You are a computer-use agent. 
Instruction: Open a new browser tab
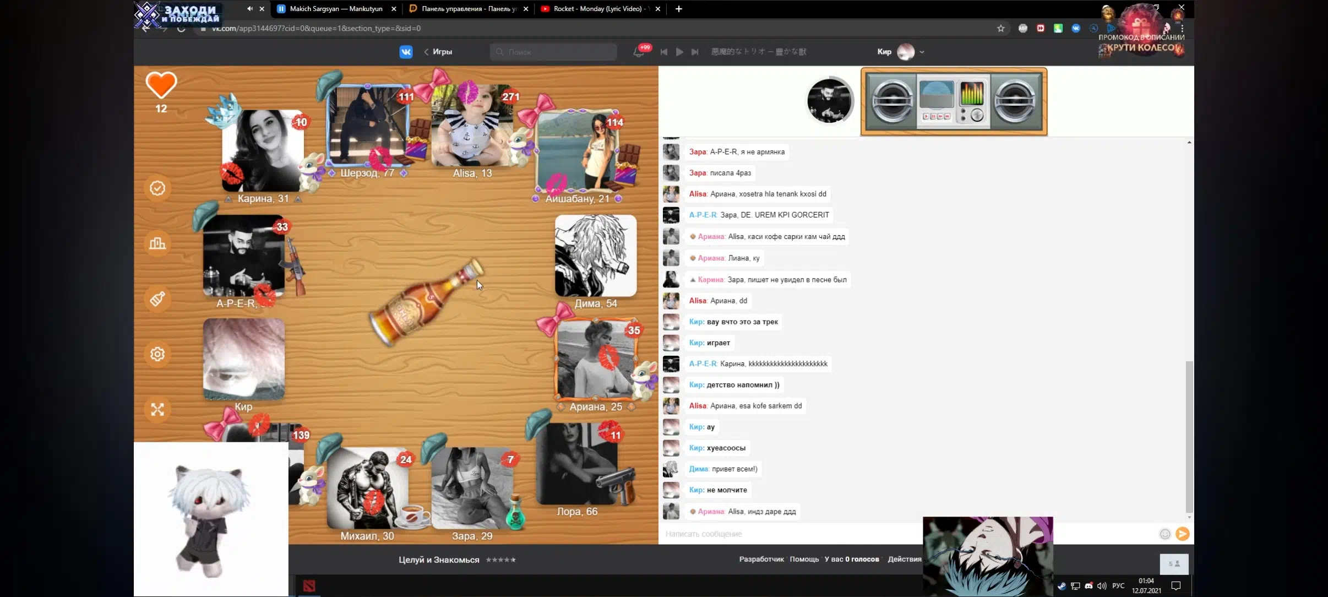679,9
